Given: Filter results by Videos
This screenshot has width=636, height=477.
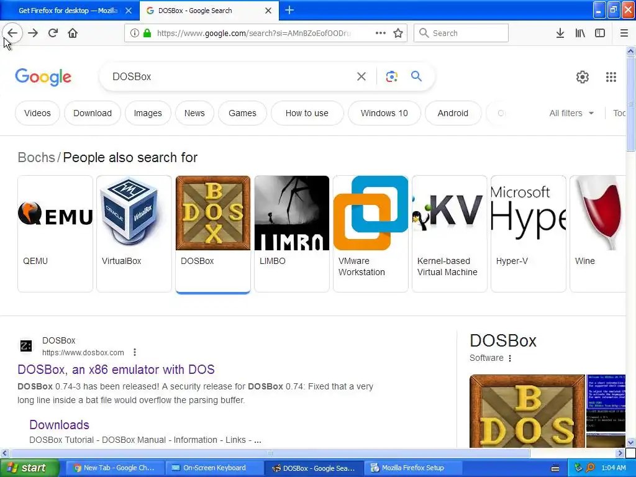Looking at the screenshot, I should (x=37, y=113).
